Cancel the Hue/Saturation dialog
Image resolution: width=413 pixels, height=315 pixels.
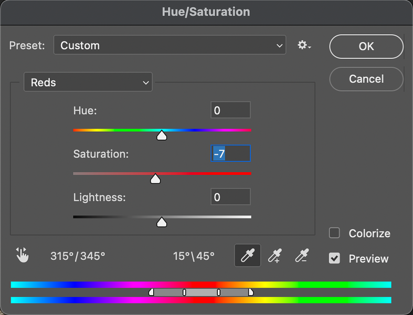coord(366,79)
